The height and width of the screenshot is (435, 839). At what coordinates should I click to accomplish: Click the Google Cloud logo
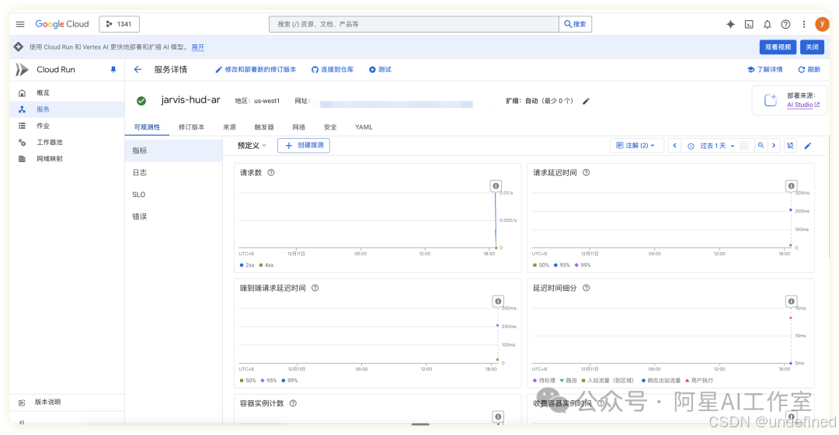tap(62, 24)
